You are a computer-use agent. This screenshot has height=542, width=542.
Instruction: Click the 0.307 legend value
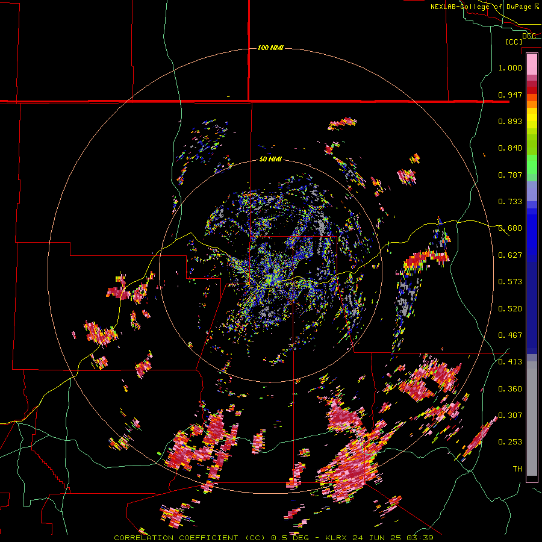pos(510,416)
